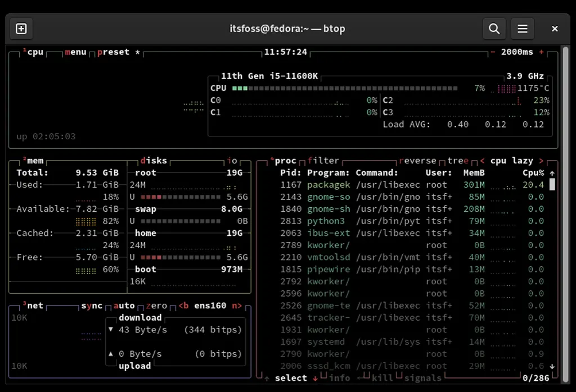
Task: Click the Cpu% column header
Action: pos(533,173)
